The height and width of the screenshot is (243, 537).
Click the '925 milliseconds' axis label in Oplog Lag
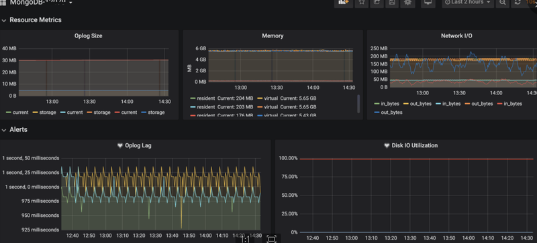click(40, 230)
